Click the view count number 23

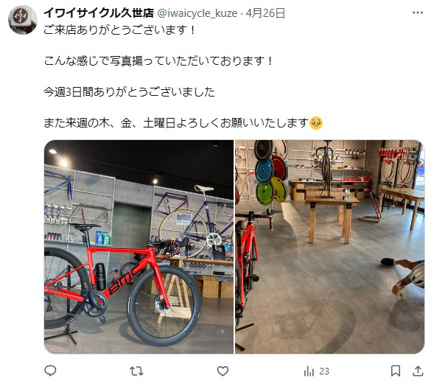[324, 371]
